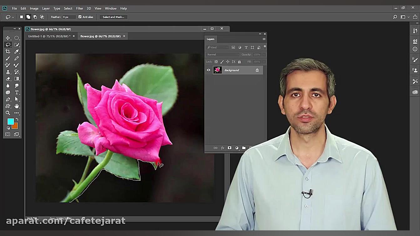Open the Layers panel menu icon

[264, 39]
